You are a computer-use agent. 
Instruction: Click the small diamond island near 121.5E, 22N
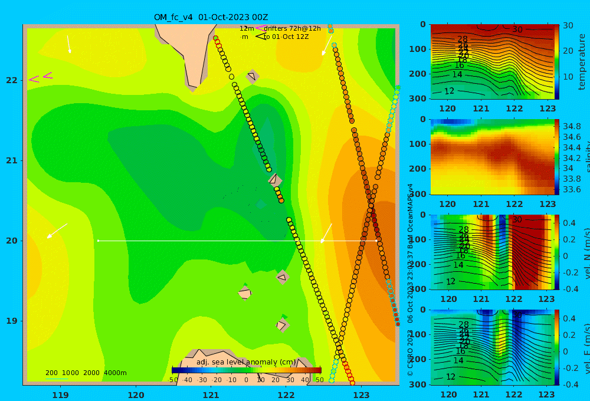(252, 77)
